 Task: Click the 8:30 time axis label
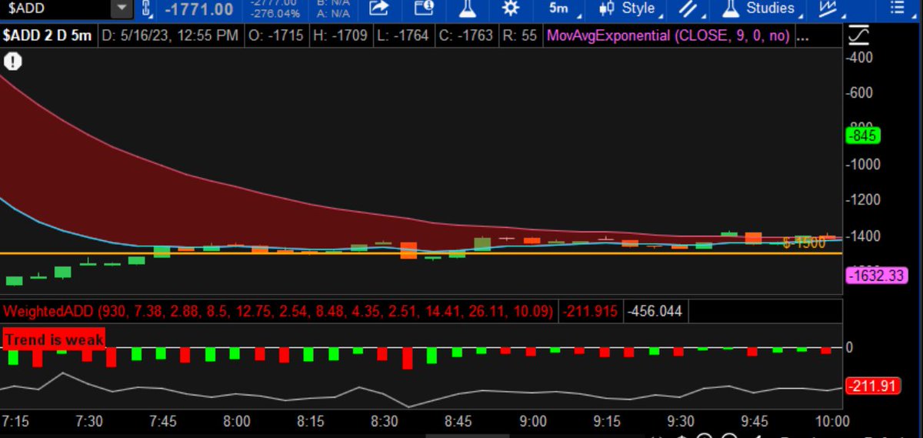[x=385, y=421]
